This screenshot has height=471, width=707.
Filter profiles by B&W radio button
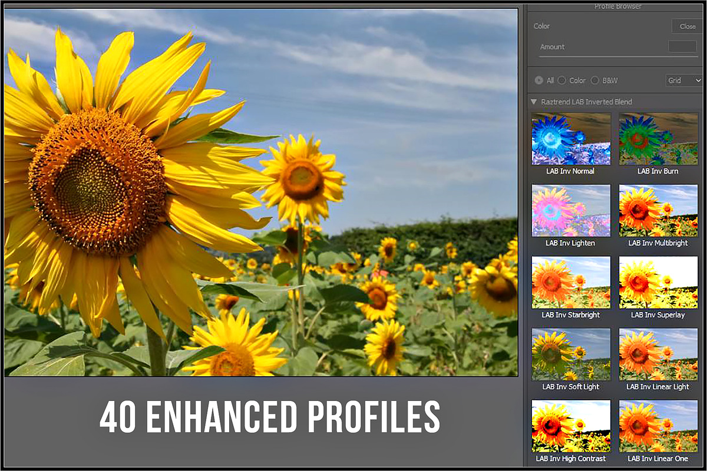(x=594, y=80)
